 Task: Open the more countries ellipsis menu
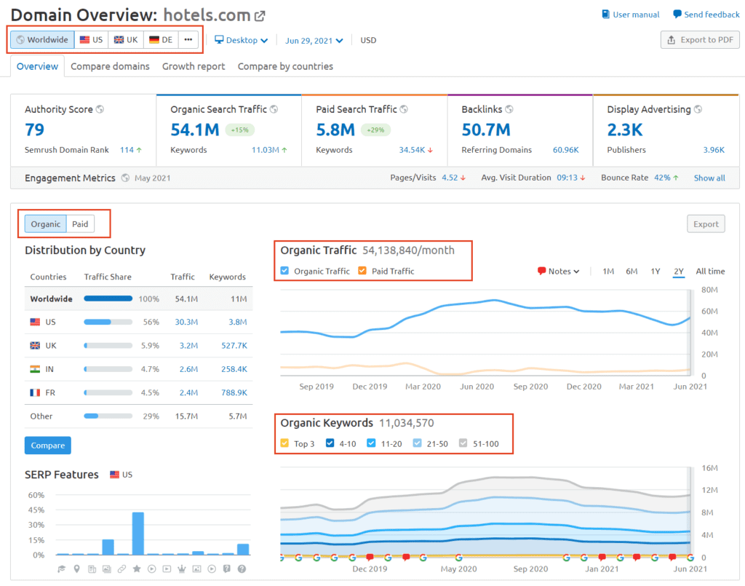point(188,39)
